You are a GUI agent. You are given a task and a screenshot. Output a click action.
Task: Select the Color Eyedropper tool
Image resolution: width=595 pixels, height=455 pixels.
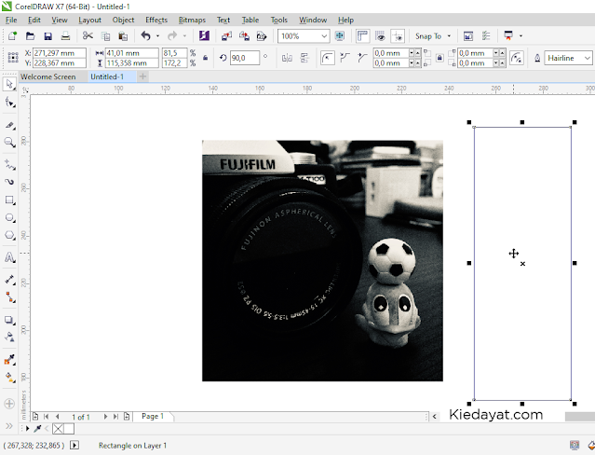pyautogui.click(x=9, y=359)
